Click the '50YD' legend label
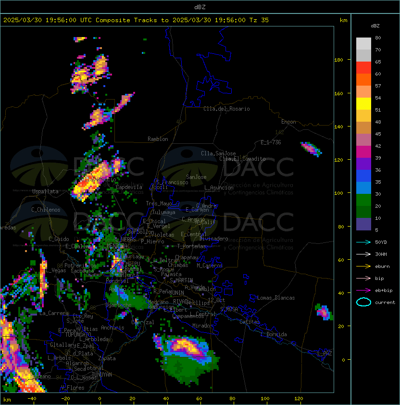Viewport: 400px width, 405px height. (x=381, y=242)
